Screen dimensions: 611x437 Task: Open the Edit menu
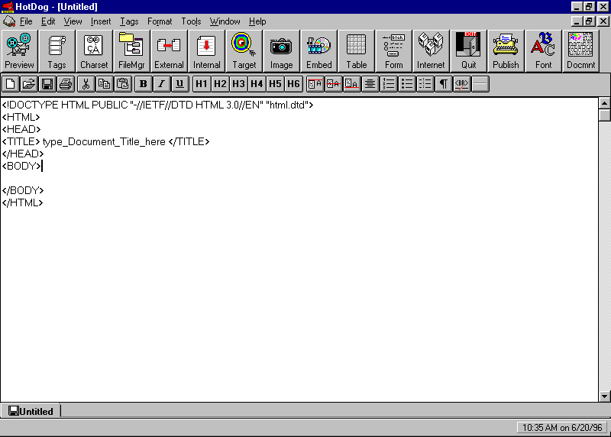[48, 21]
